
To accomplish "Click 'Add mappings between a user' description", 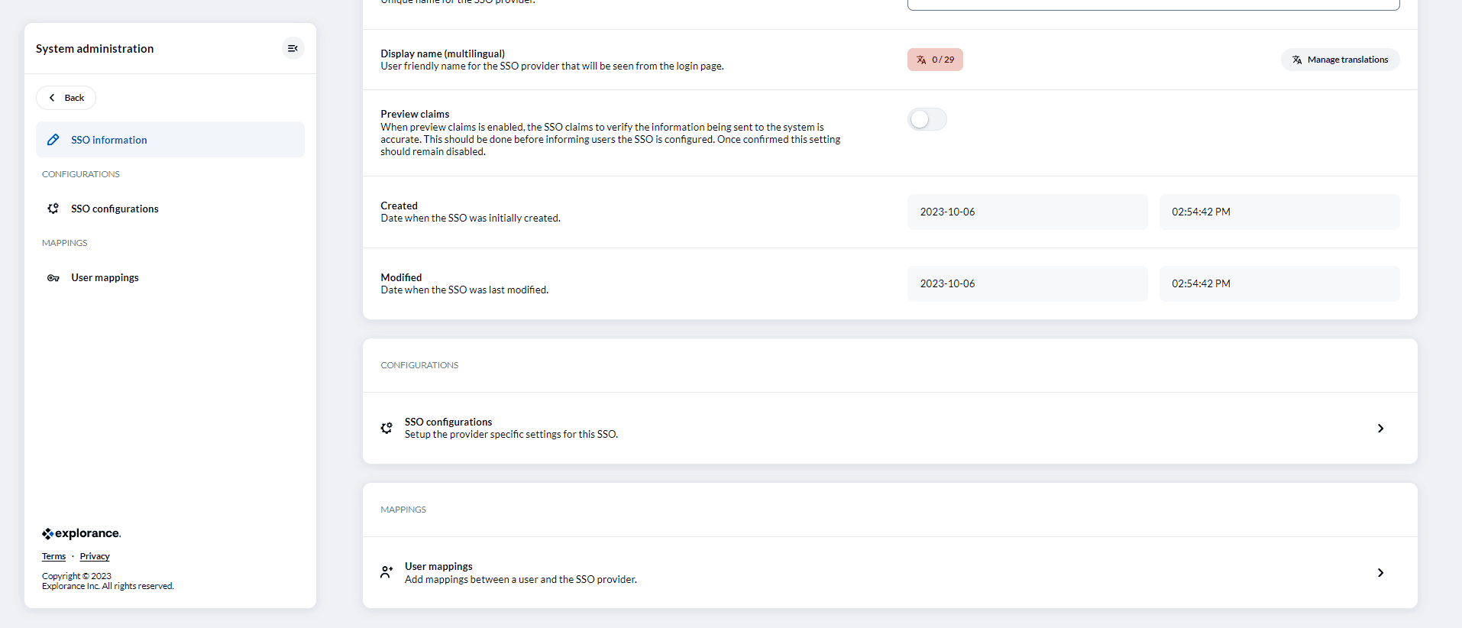I will tap(520, 579).
